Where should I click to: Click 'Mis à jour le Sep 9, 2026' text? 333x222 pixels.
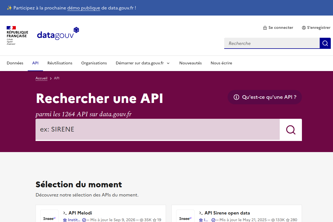[x=113, y=220]
